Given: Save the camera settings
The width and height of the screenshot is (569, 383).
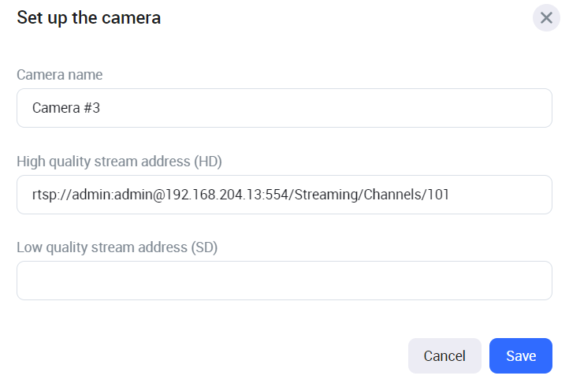Looking at the screenshot, I should point(520,355).
